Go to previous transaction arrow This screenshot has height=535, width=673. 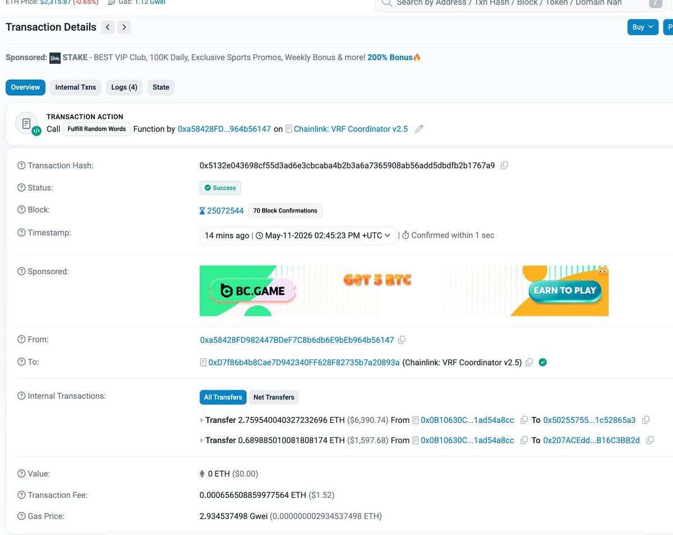(108, 27)
